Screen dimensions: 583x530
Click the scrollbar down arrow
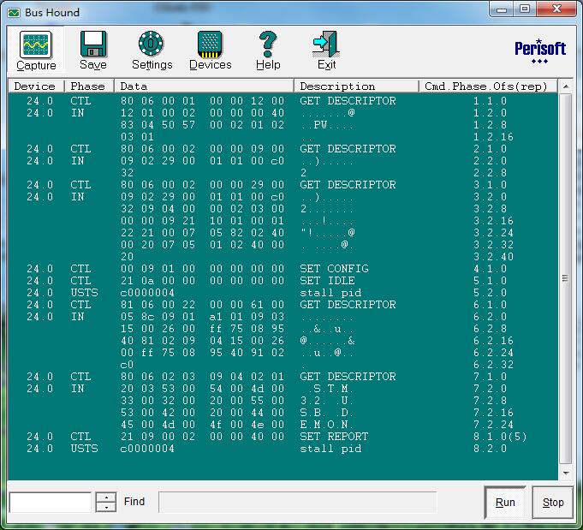[x=566, y=473]
